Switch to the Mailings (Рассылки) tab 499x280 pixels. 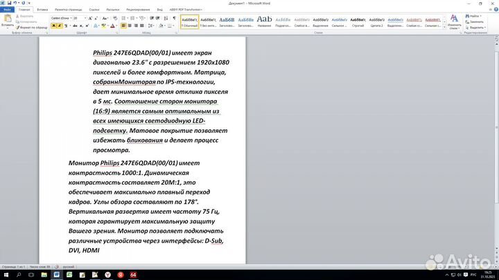pyautogui.click(x=113, y=10)
